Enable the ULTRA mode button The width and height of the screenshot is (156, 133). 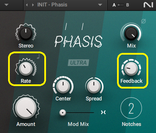point(78,63)
